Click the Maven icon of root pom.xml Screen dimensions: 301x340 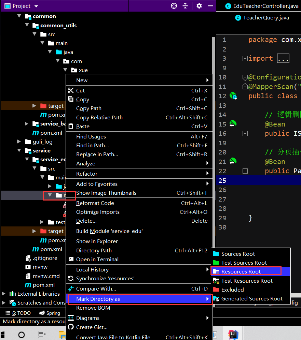point(28,285)
